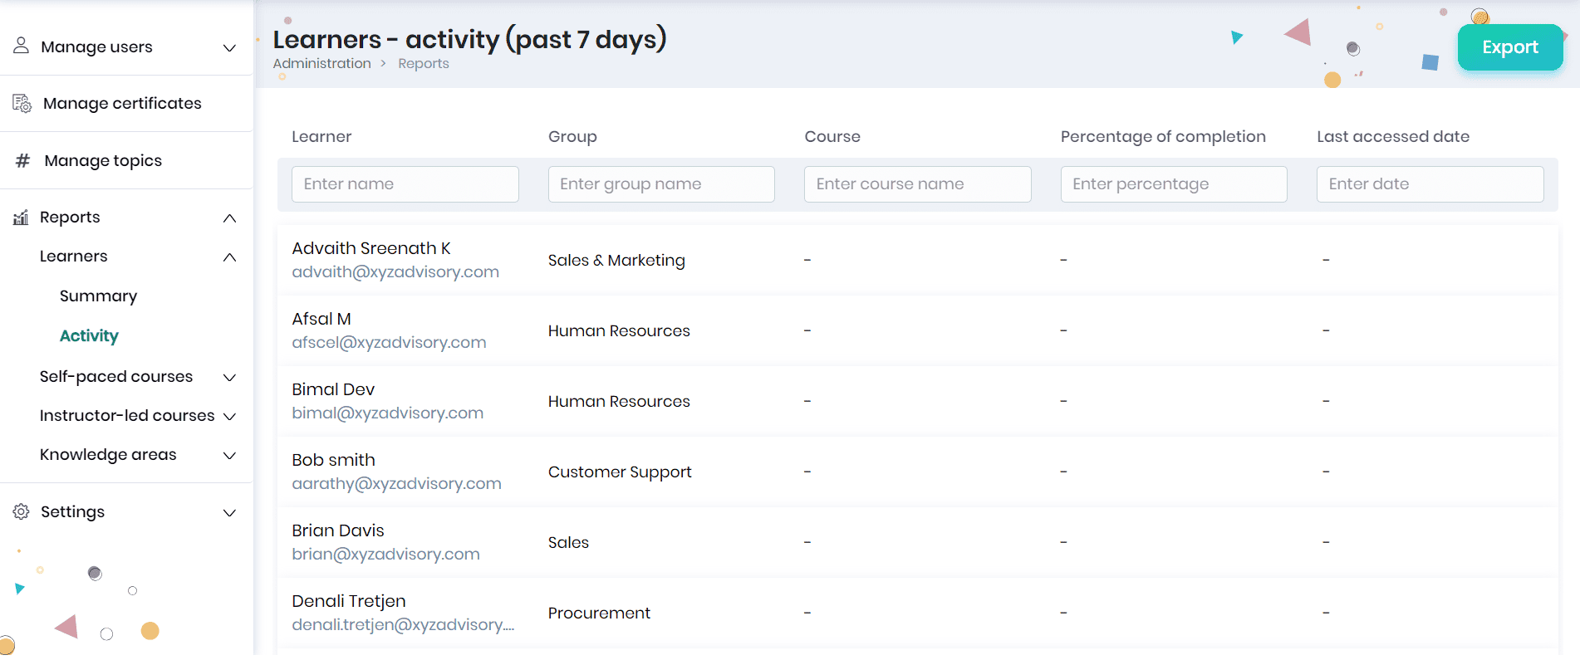Expand Self-paced courses submenu

coord(230,378)
